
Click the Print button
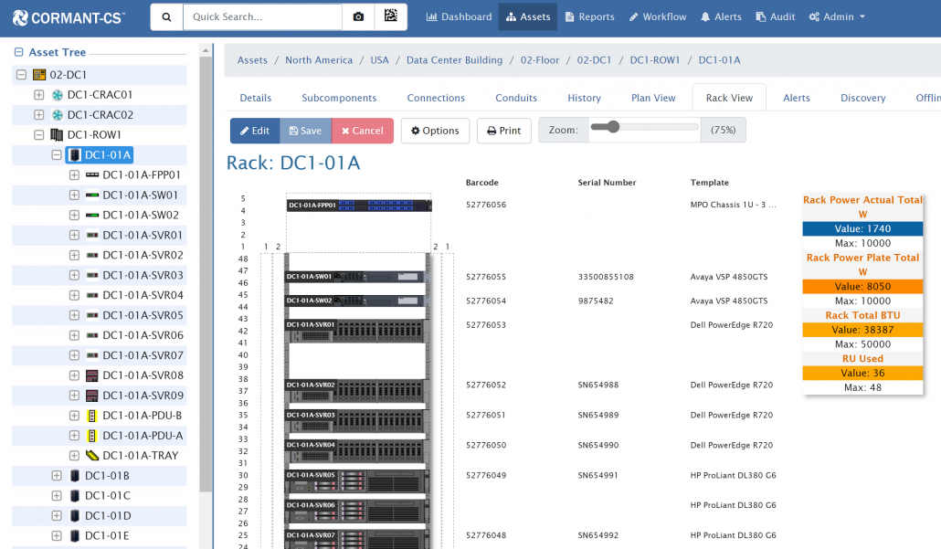click(503, 131)
